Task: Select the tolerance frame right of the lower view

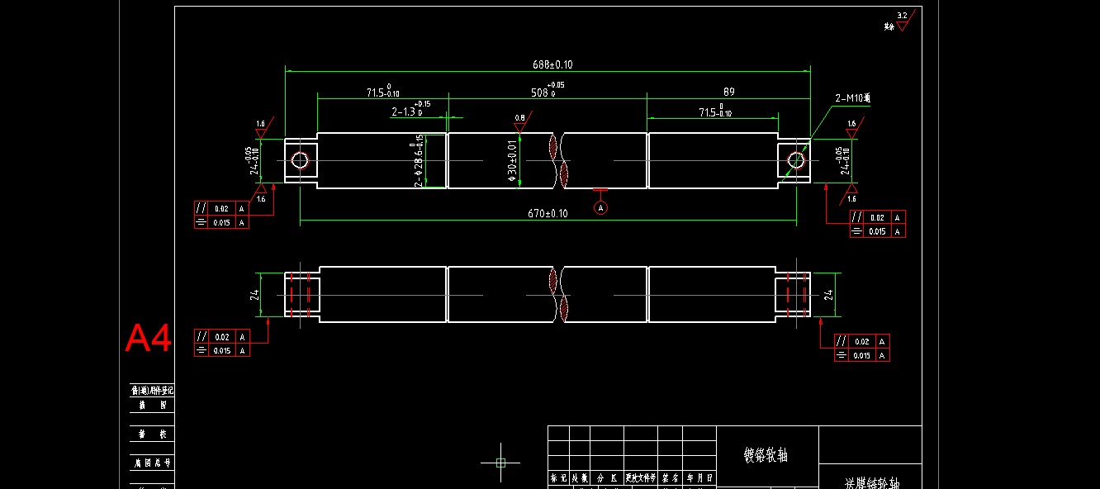Action: (862, 348)
